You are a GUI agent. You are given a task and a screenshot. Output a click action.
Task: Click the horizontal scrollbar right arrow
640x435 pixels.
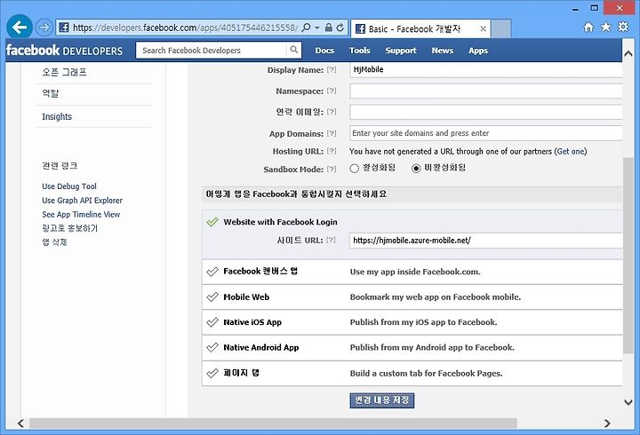(x=607, y=423)
